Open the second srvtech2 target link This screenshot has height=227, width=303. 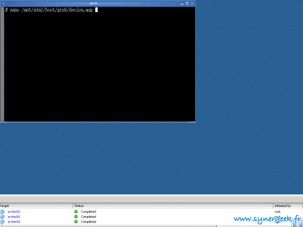tap(14, 217)
